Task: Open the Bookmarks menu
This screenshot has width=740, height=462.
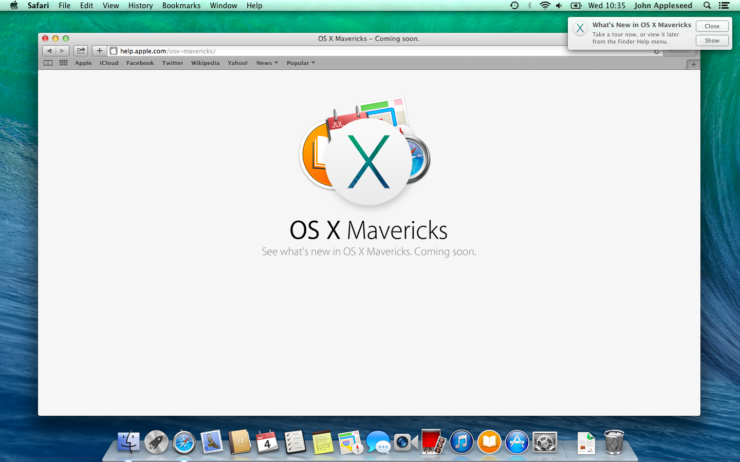Action: pyautogui.click(x=181, y=6)
